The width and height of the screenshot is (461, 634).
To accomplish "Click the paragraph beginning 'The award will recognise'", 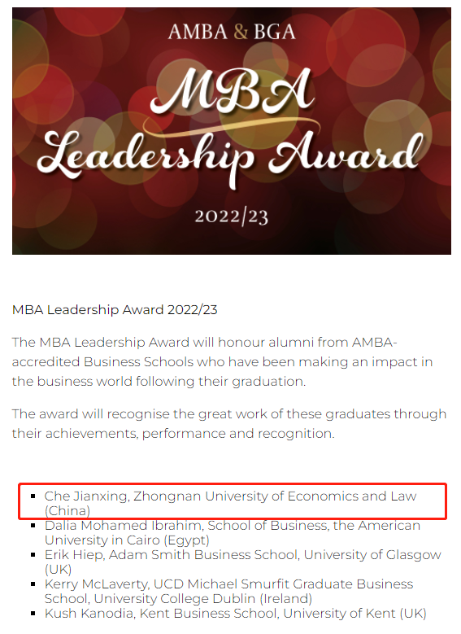I will click(x=229, y=424).
